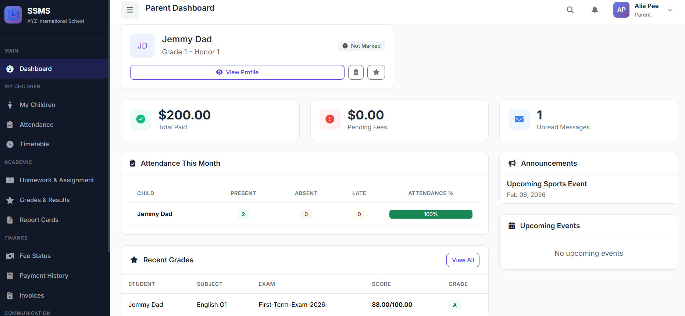Viewport: 685px width, 316px height.
Task: Click the View Profile button
Action: [x=237, y=72]
